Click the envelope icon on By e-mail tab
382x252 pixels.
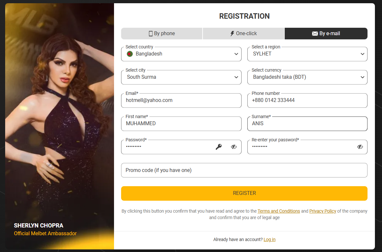click(315, 33)
